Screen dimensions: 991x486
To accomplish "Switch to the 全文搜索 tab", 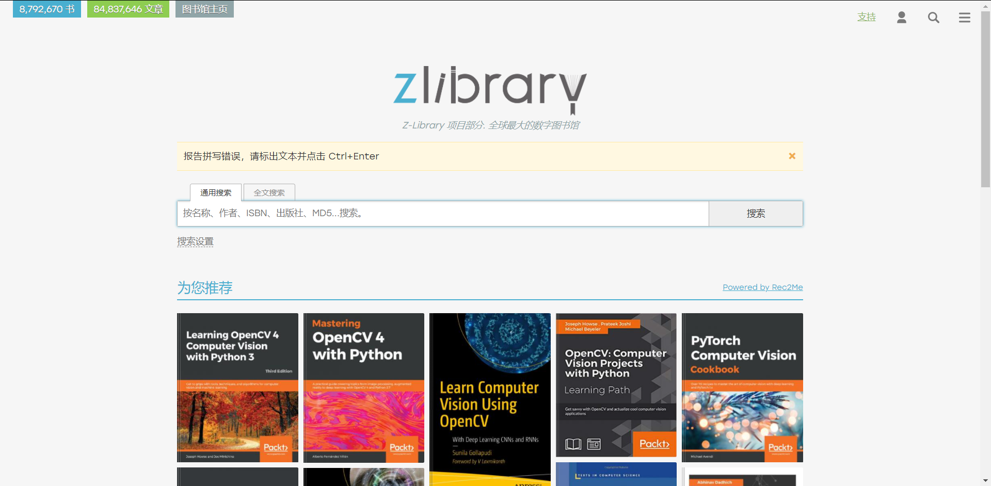I will [269, 192].
